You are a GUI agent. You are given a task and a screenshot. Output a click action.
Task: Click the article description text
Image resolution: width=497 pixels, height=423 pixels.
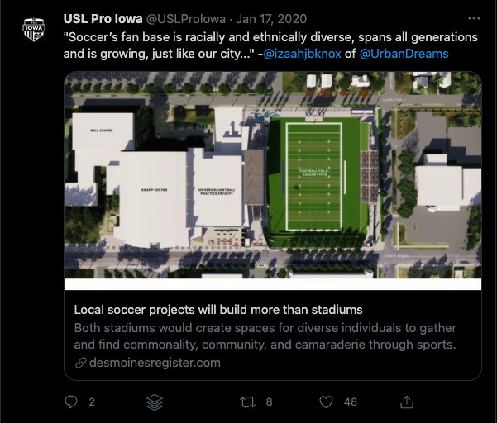tap(265, 336)
